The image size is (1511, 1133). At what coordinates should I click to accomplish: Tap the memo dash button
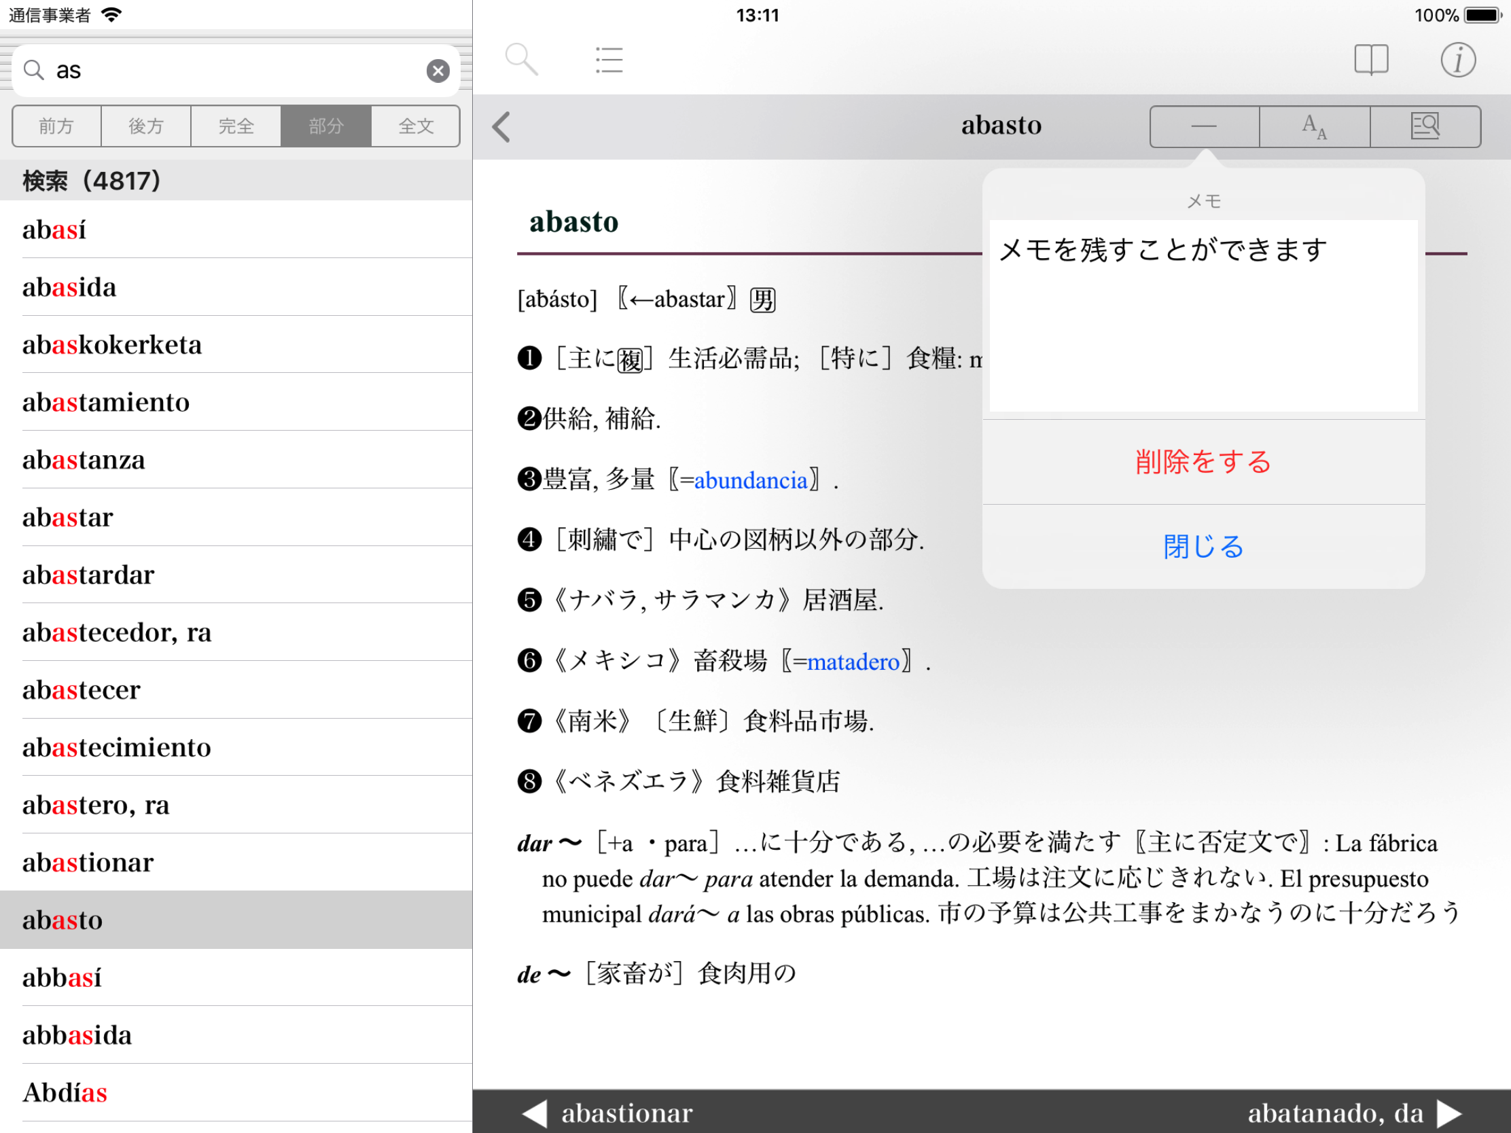(x=1204, y=126)
